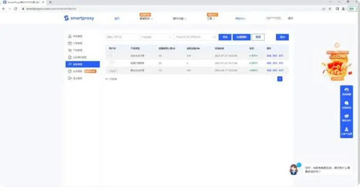Toggle the browser side panel icon
Screen dimensions: 360x194
point(337,9)
